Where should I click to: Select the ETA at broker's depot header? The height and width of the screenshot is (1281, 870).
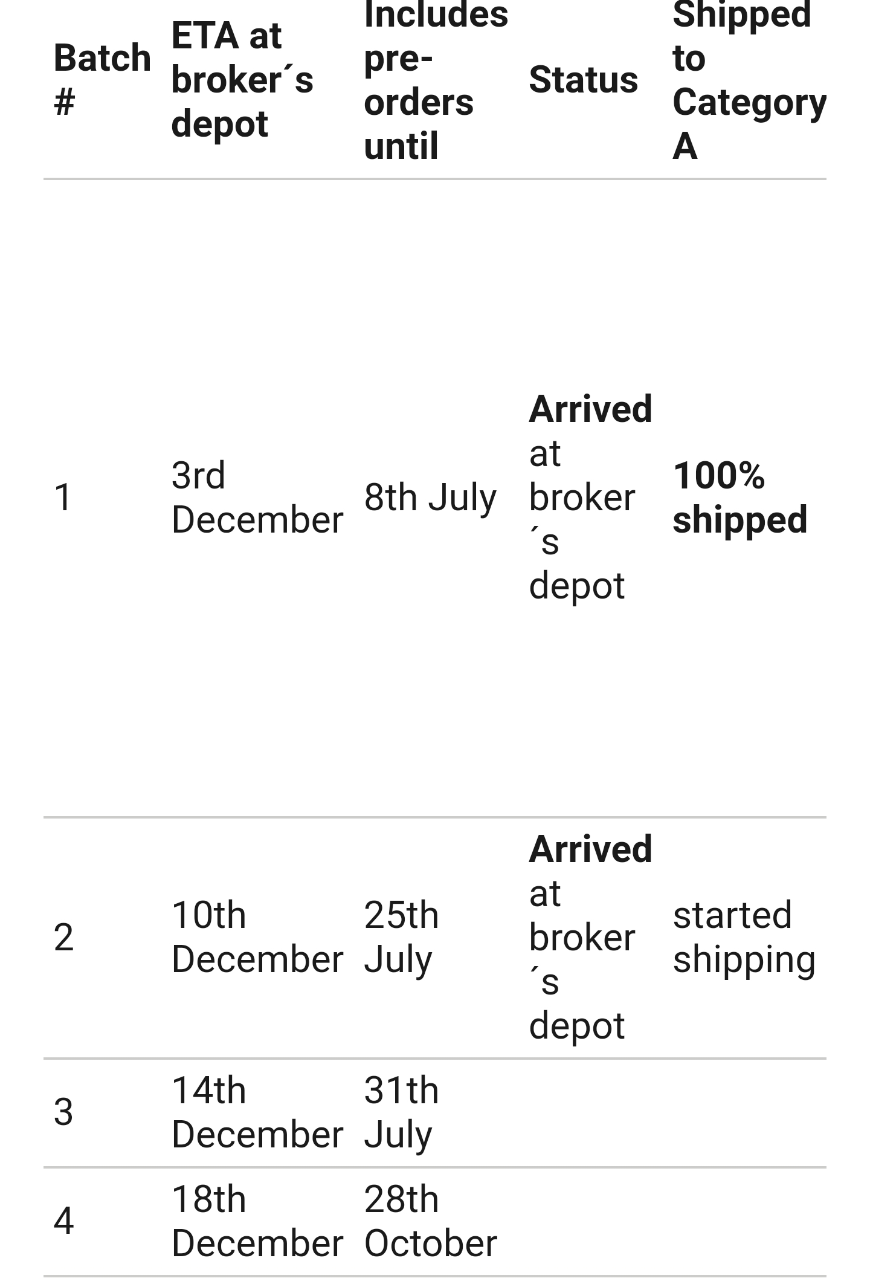click(242, 80)
